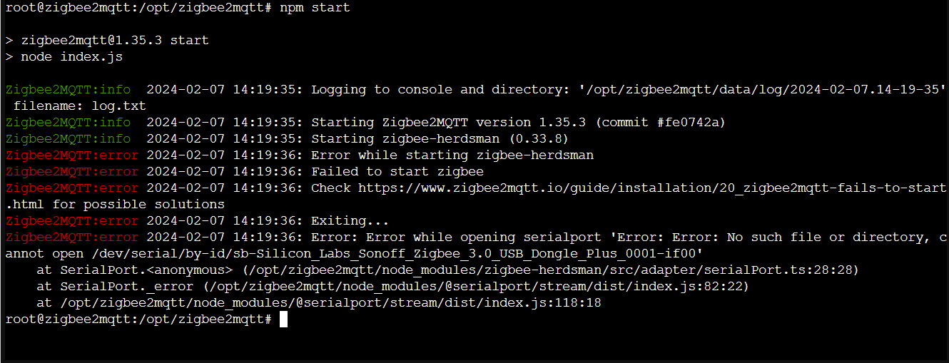Viewport: 949px width, 363px height.
Task: Click the first green 'Zigbee2MQTT:info' label
Action: point(68,89)
